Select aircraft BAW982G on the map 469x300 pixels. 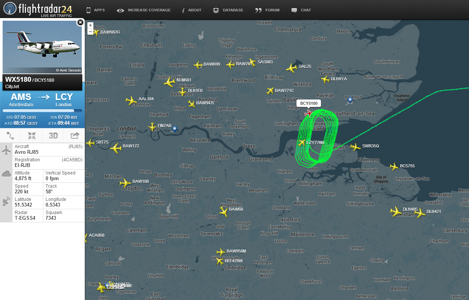click(95, 32)
